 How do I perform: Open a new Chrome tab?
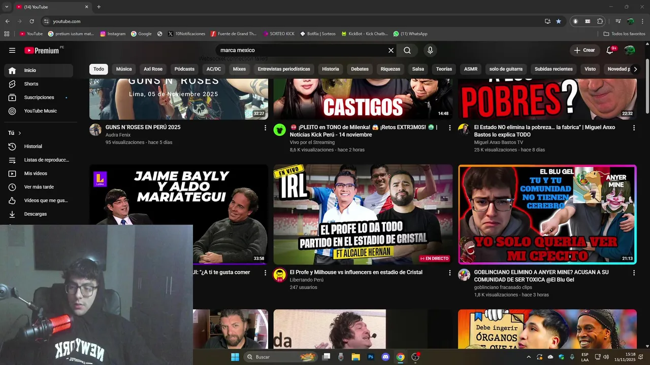point(99,7)
